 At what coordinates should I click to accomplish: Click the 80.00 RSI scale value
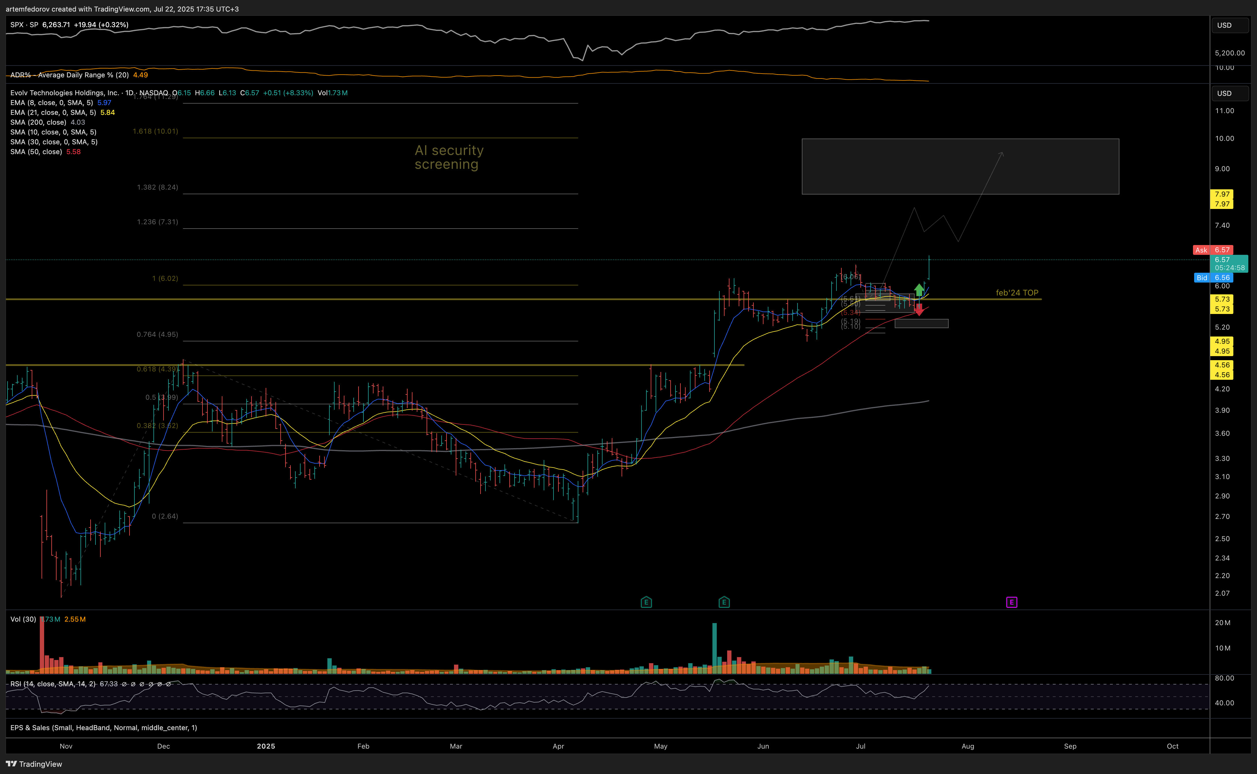pos(1224,678)
